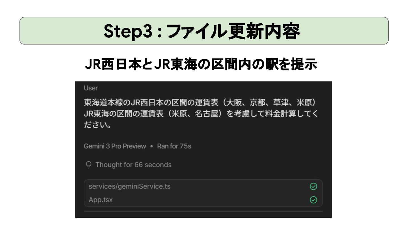Click the bullet separator between model and runtime
407x229 pixels.
click(x=152, y=146)
